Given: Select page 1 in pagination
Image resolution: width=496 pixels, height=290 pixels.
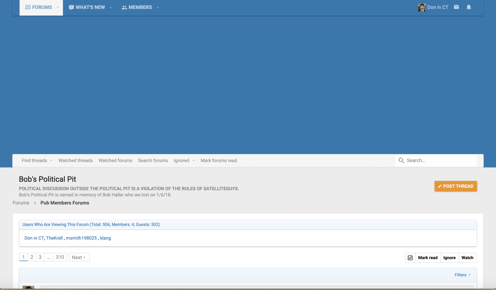Looking at the screenshot, I should (x=23, y=257).
